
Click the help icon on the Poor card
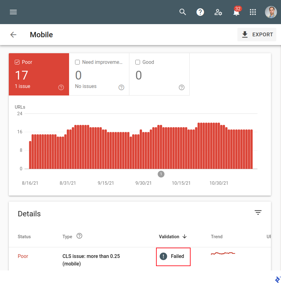pos(61,87)
